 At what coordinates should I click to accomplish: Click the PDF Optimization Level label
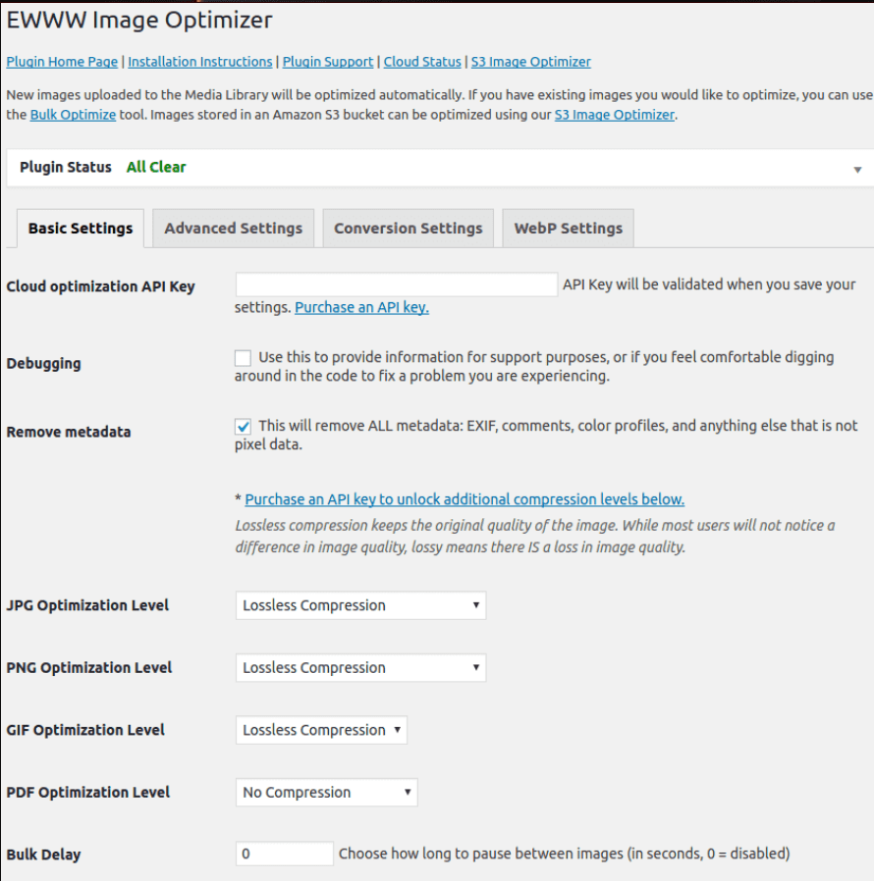click(x=87, y=793)
